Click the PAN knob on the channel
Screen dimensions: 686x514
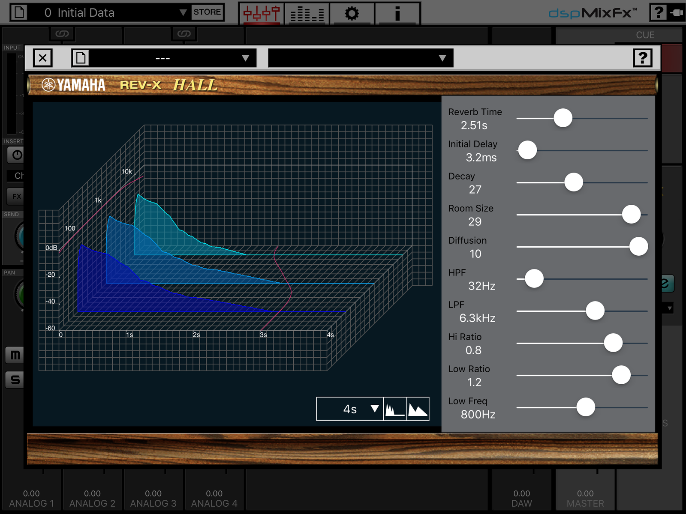point(20,295)
